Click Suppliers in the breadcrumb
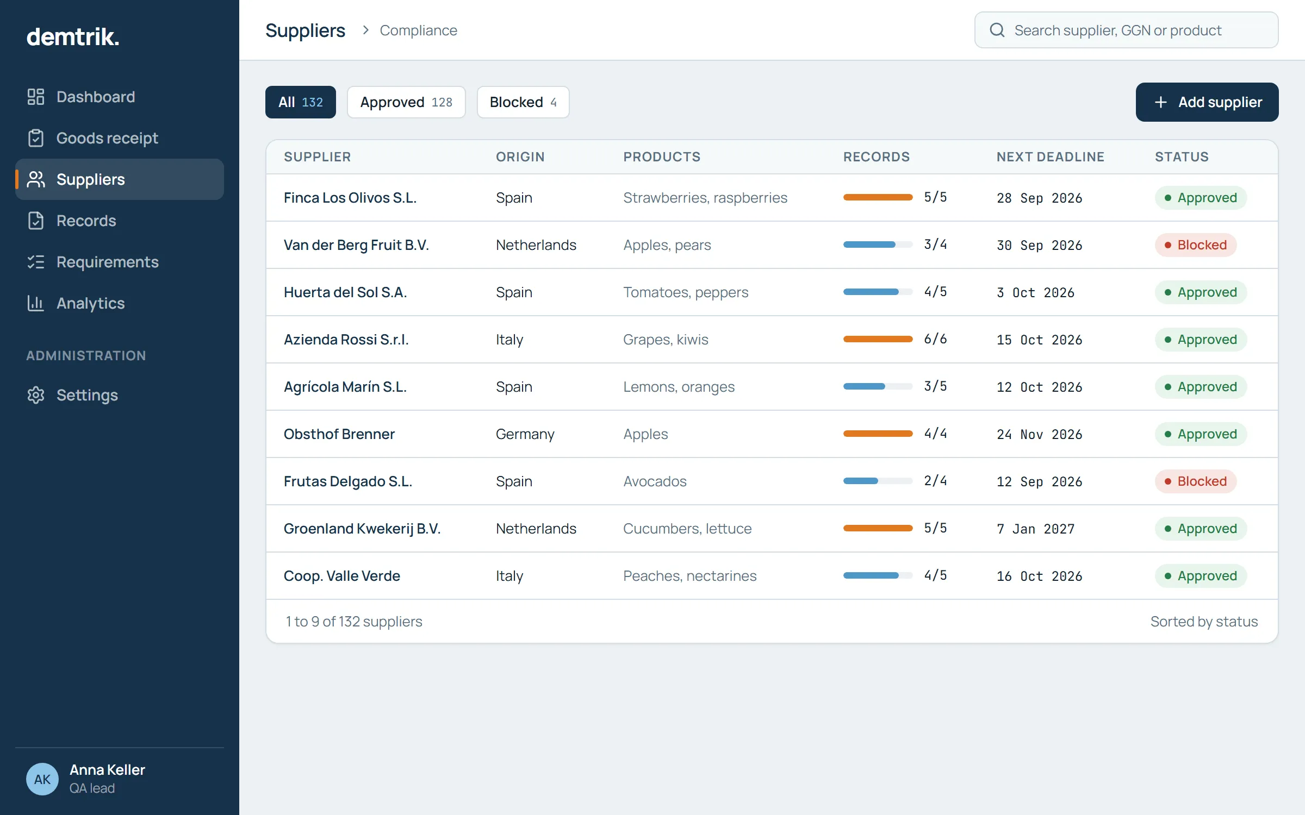The image size is (1305, 815). [x=305, y=30]
